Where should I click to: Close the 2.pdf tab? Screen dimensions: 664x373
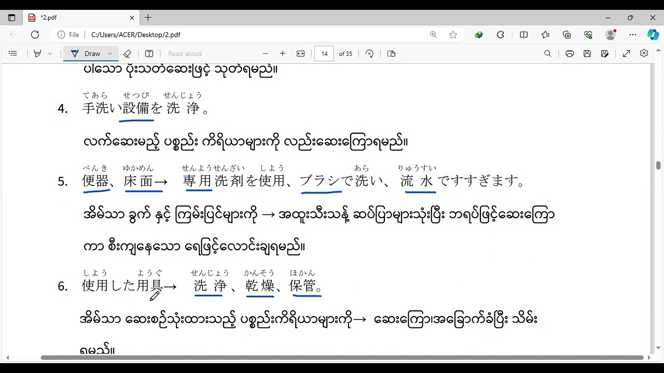132,18
